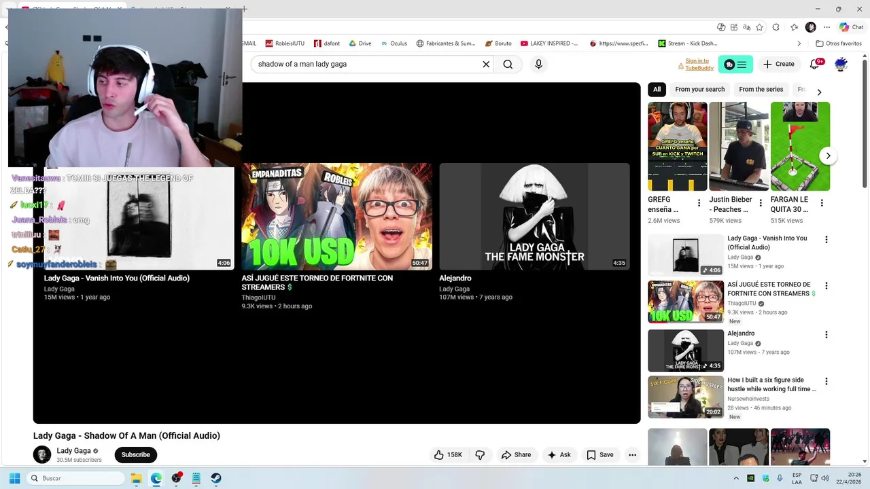Open the TubeBuddy menu button

[735, 65]
